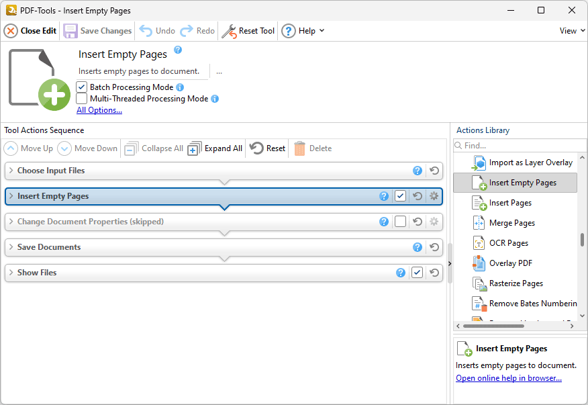Image resolution: width=588 pixels, height=405 pixels.
Task: Click help icon on Show Files row
Action: click(401, 273)
